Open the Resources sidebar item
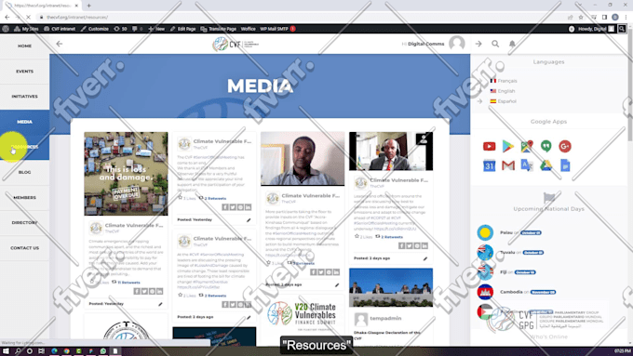Image resolution: width=633 pixels, height=356 pixels. 24,147
